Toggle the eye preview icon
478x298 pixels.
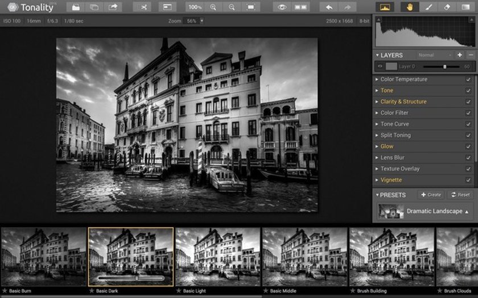[x=282, y=7]
